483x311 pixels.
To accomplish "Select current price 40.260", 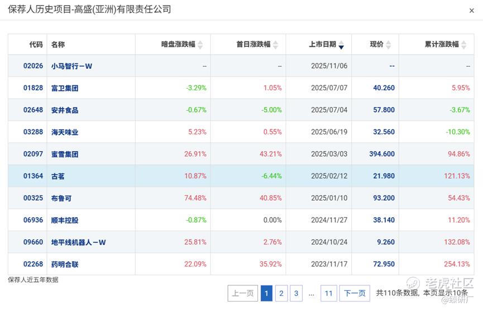I will 384,88.
